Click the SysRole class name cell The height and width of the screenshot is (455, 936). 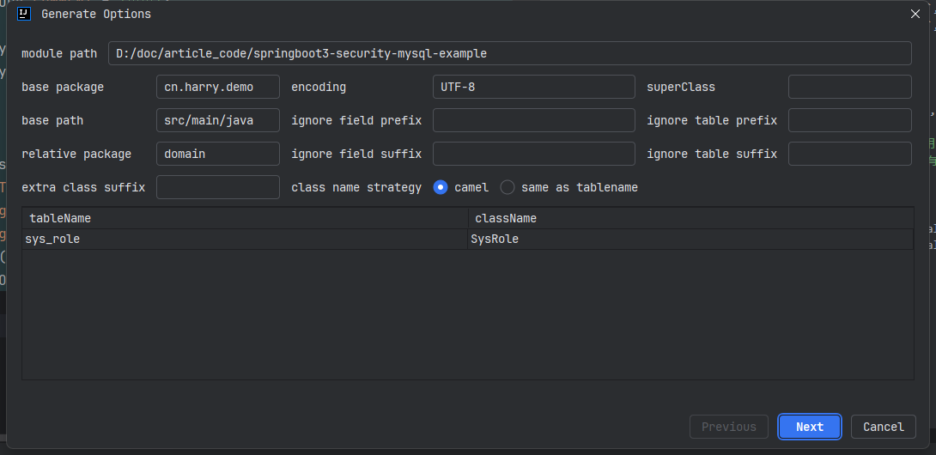pos(690,240)
